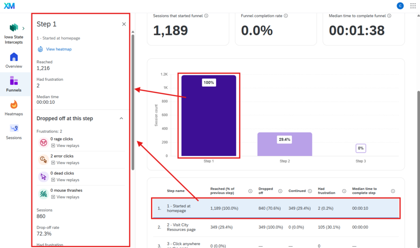Click the '105 (30.1%)' frustration cell

329,227
